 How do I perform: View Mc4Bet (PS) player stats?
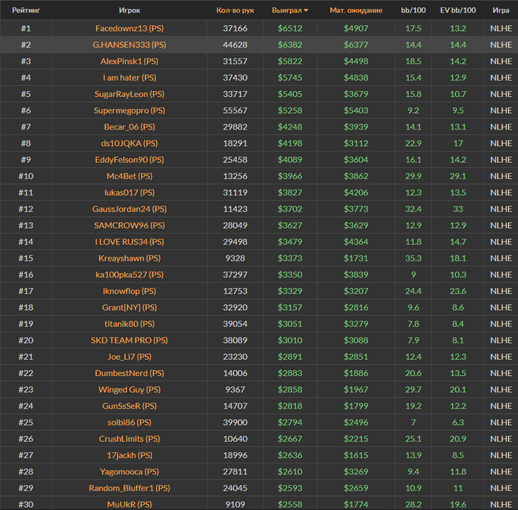coord(129,176)
